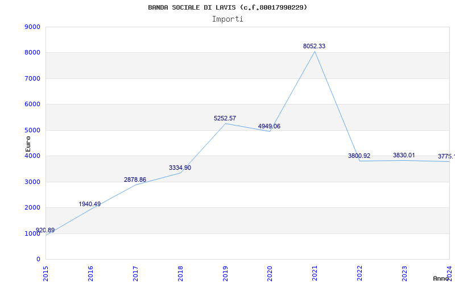The image size is (455, 284).
Task: Click the 3000 y-axis tick label
Action: tap(32, 182)
